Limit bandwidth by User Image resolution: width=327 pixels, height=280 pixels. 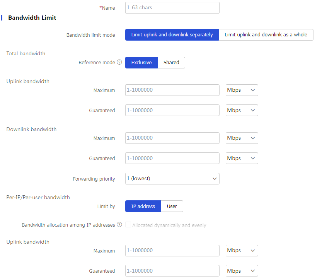tap(172, 206)
